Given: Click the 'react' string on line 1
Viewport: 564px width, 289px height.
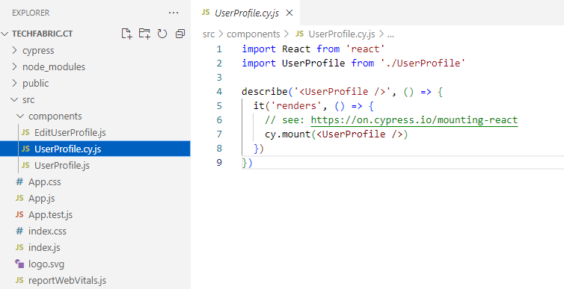Looking at the screenshot, I should (366, 49).
